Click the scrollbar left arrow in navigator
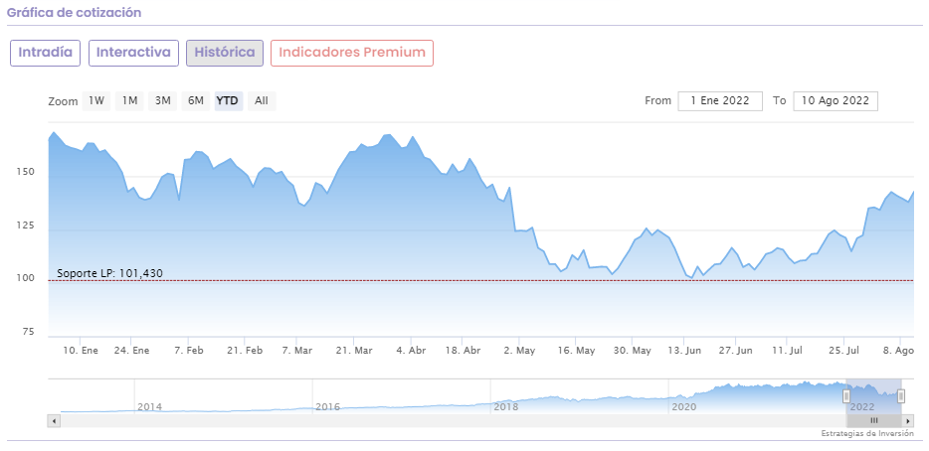 click(x=54, y=421)
